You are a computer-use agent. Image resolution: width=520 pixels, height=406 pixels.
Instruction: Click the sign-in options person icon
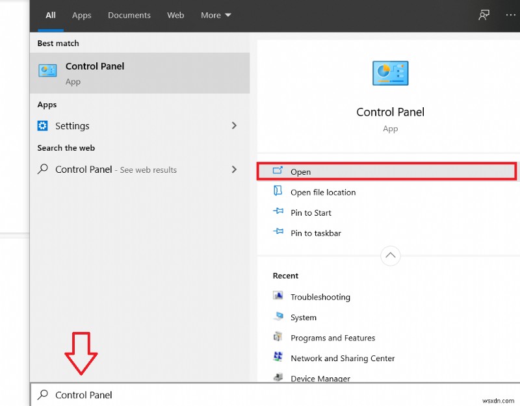[x=484, y=14]
